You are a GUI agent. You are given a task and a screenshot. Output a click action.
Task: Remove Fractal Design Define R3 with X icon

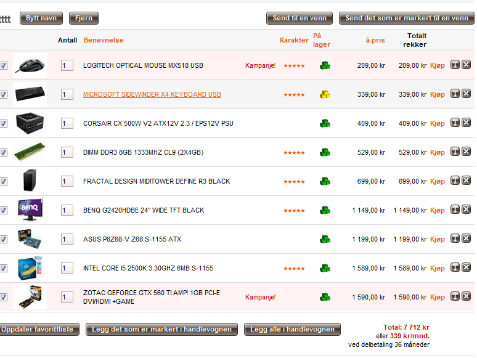click(x=466, y=181)
